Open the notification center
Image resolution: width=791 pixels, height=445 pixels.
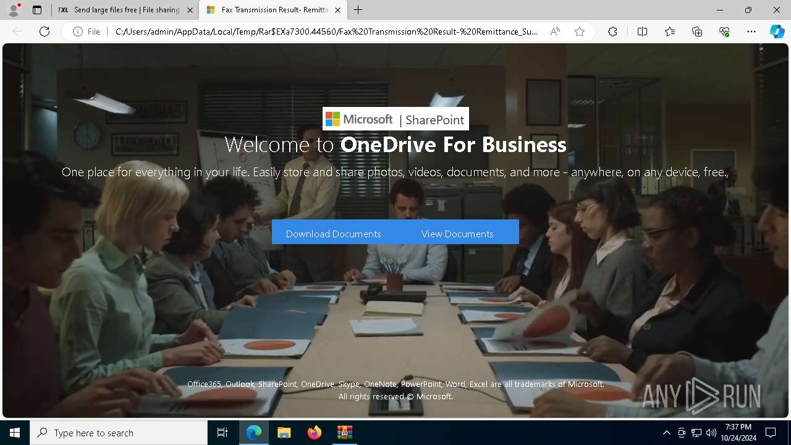(771, 433)
